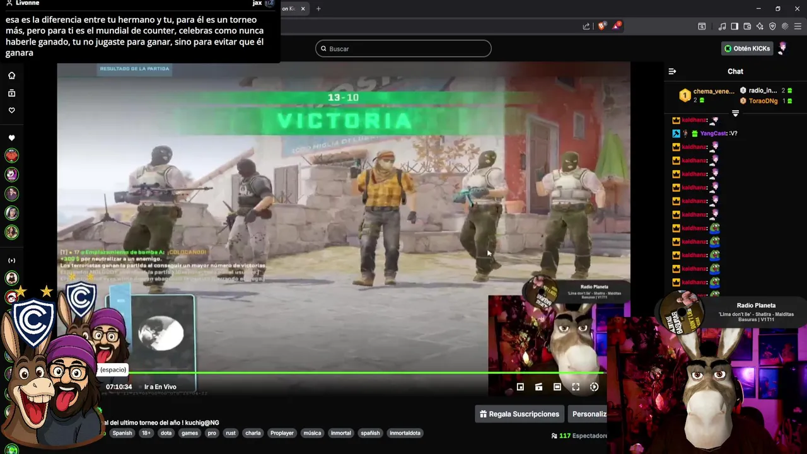Open the second followed channel avatar
The image size is (807, 454).
tap(11, 175)
